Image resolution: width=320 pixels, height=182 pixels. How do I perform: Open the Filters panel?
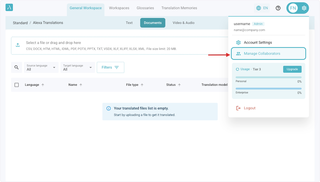[110, 67]
